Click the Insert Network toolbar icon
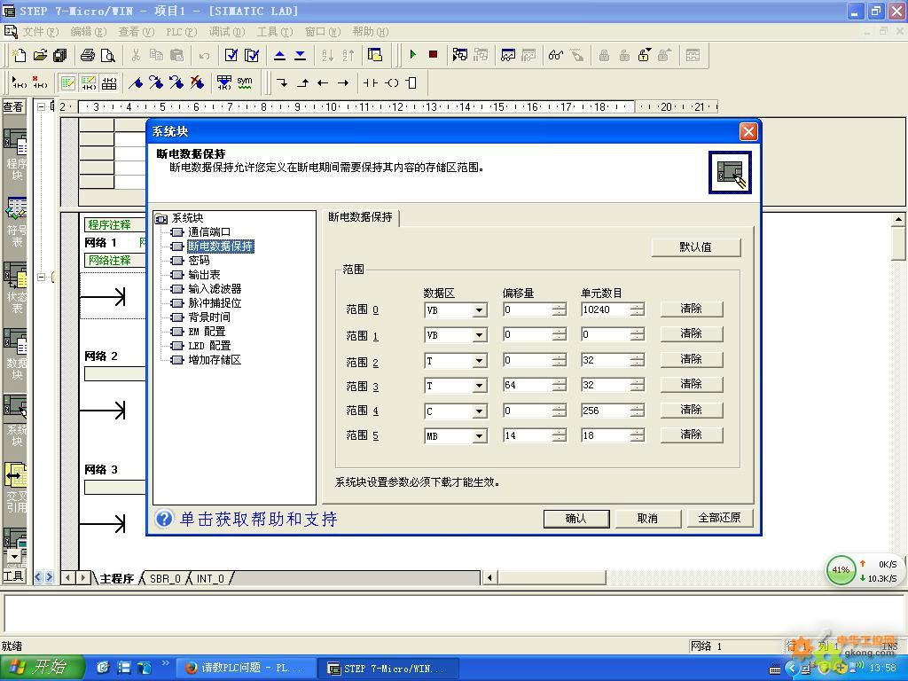Image resolution: width=908 pixels, height=681 pixels. (x=20, y=82)
